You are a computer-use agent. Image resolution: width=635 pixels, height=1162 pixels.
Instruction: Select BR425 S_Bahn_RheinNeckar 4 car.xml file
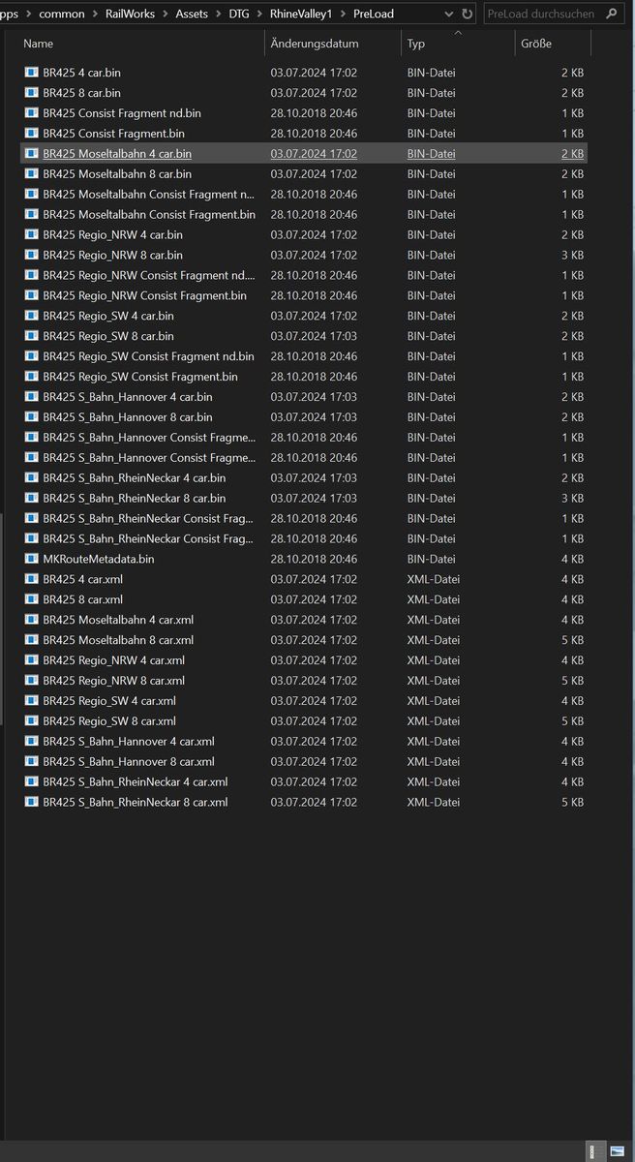point(303,782)
